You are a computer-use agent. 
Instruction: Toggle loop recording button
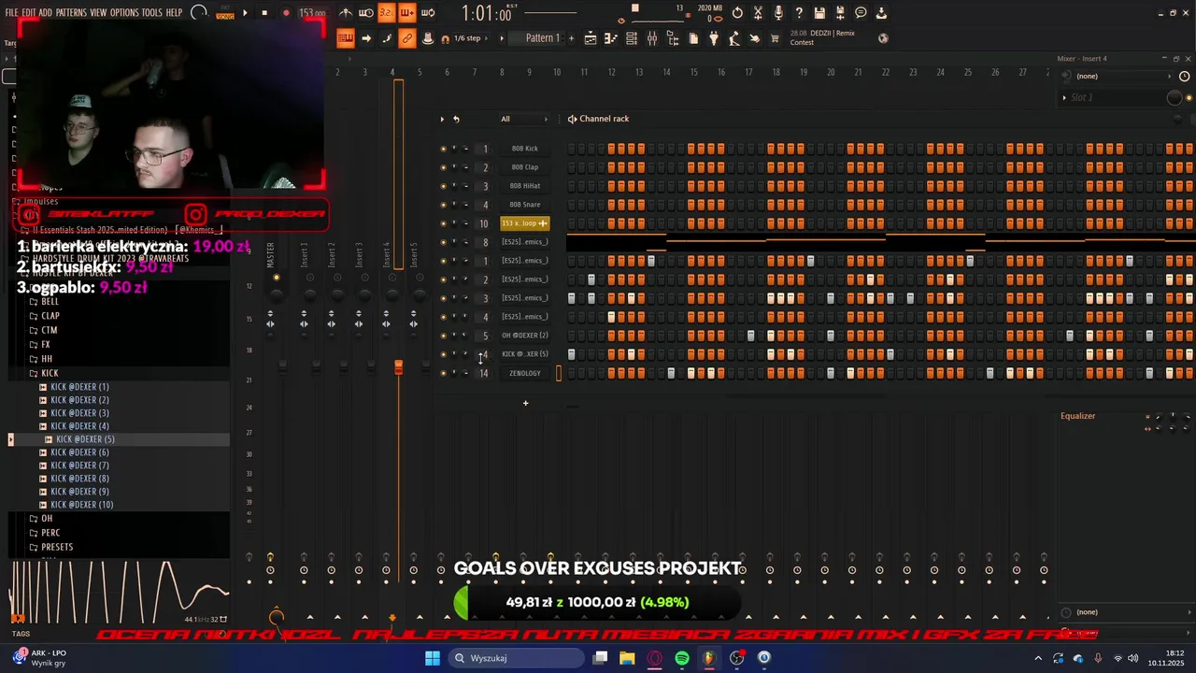click(428, 13)
